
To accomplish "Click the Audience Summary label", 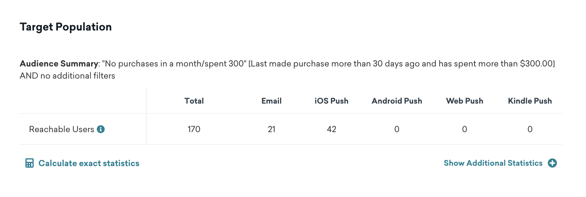I will (58, 63).
